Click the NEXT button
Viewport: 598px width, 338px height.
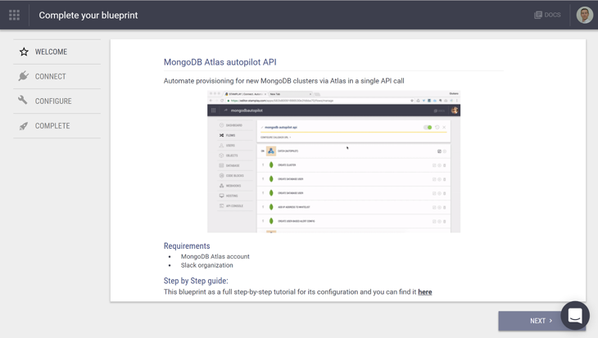point(541,321)
